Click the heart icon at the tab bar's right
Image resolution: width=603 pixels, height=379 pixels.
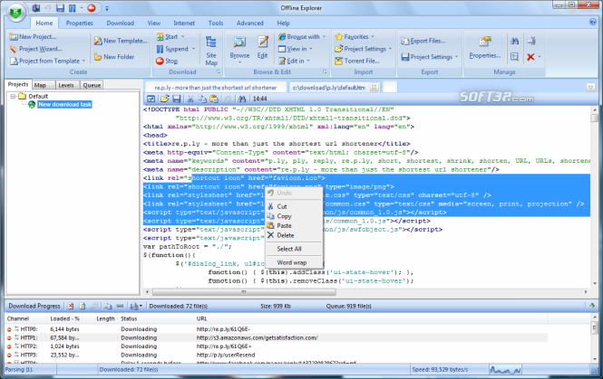click(590, 88)
